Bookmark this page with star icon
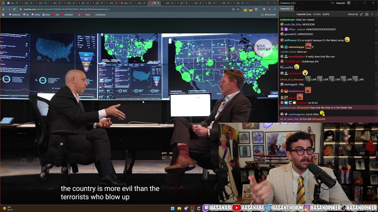This screenshot has width=378, height=212. pos(238,9)
